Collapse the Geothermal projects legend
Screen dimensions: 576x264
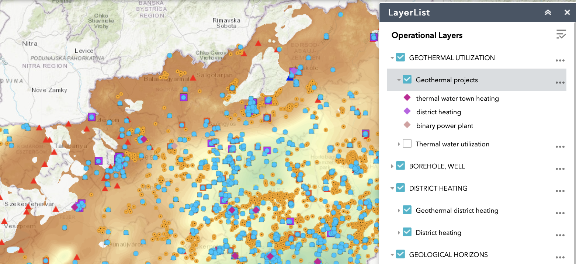(399, 80)
